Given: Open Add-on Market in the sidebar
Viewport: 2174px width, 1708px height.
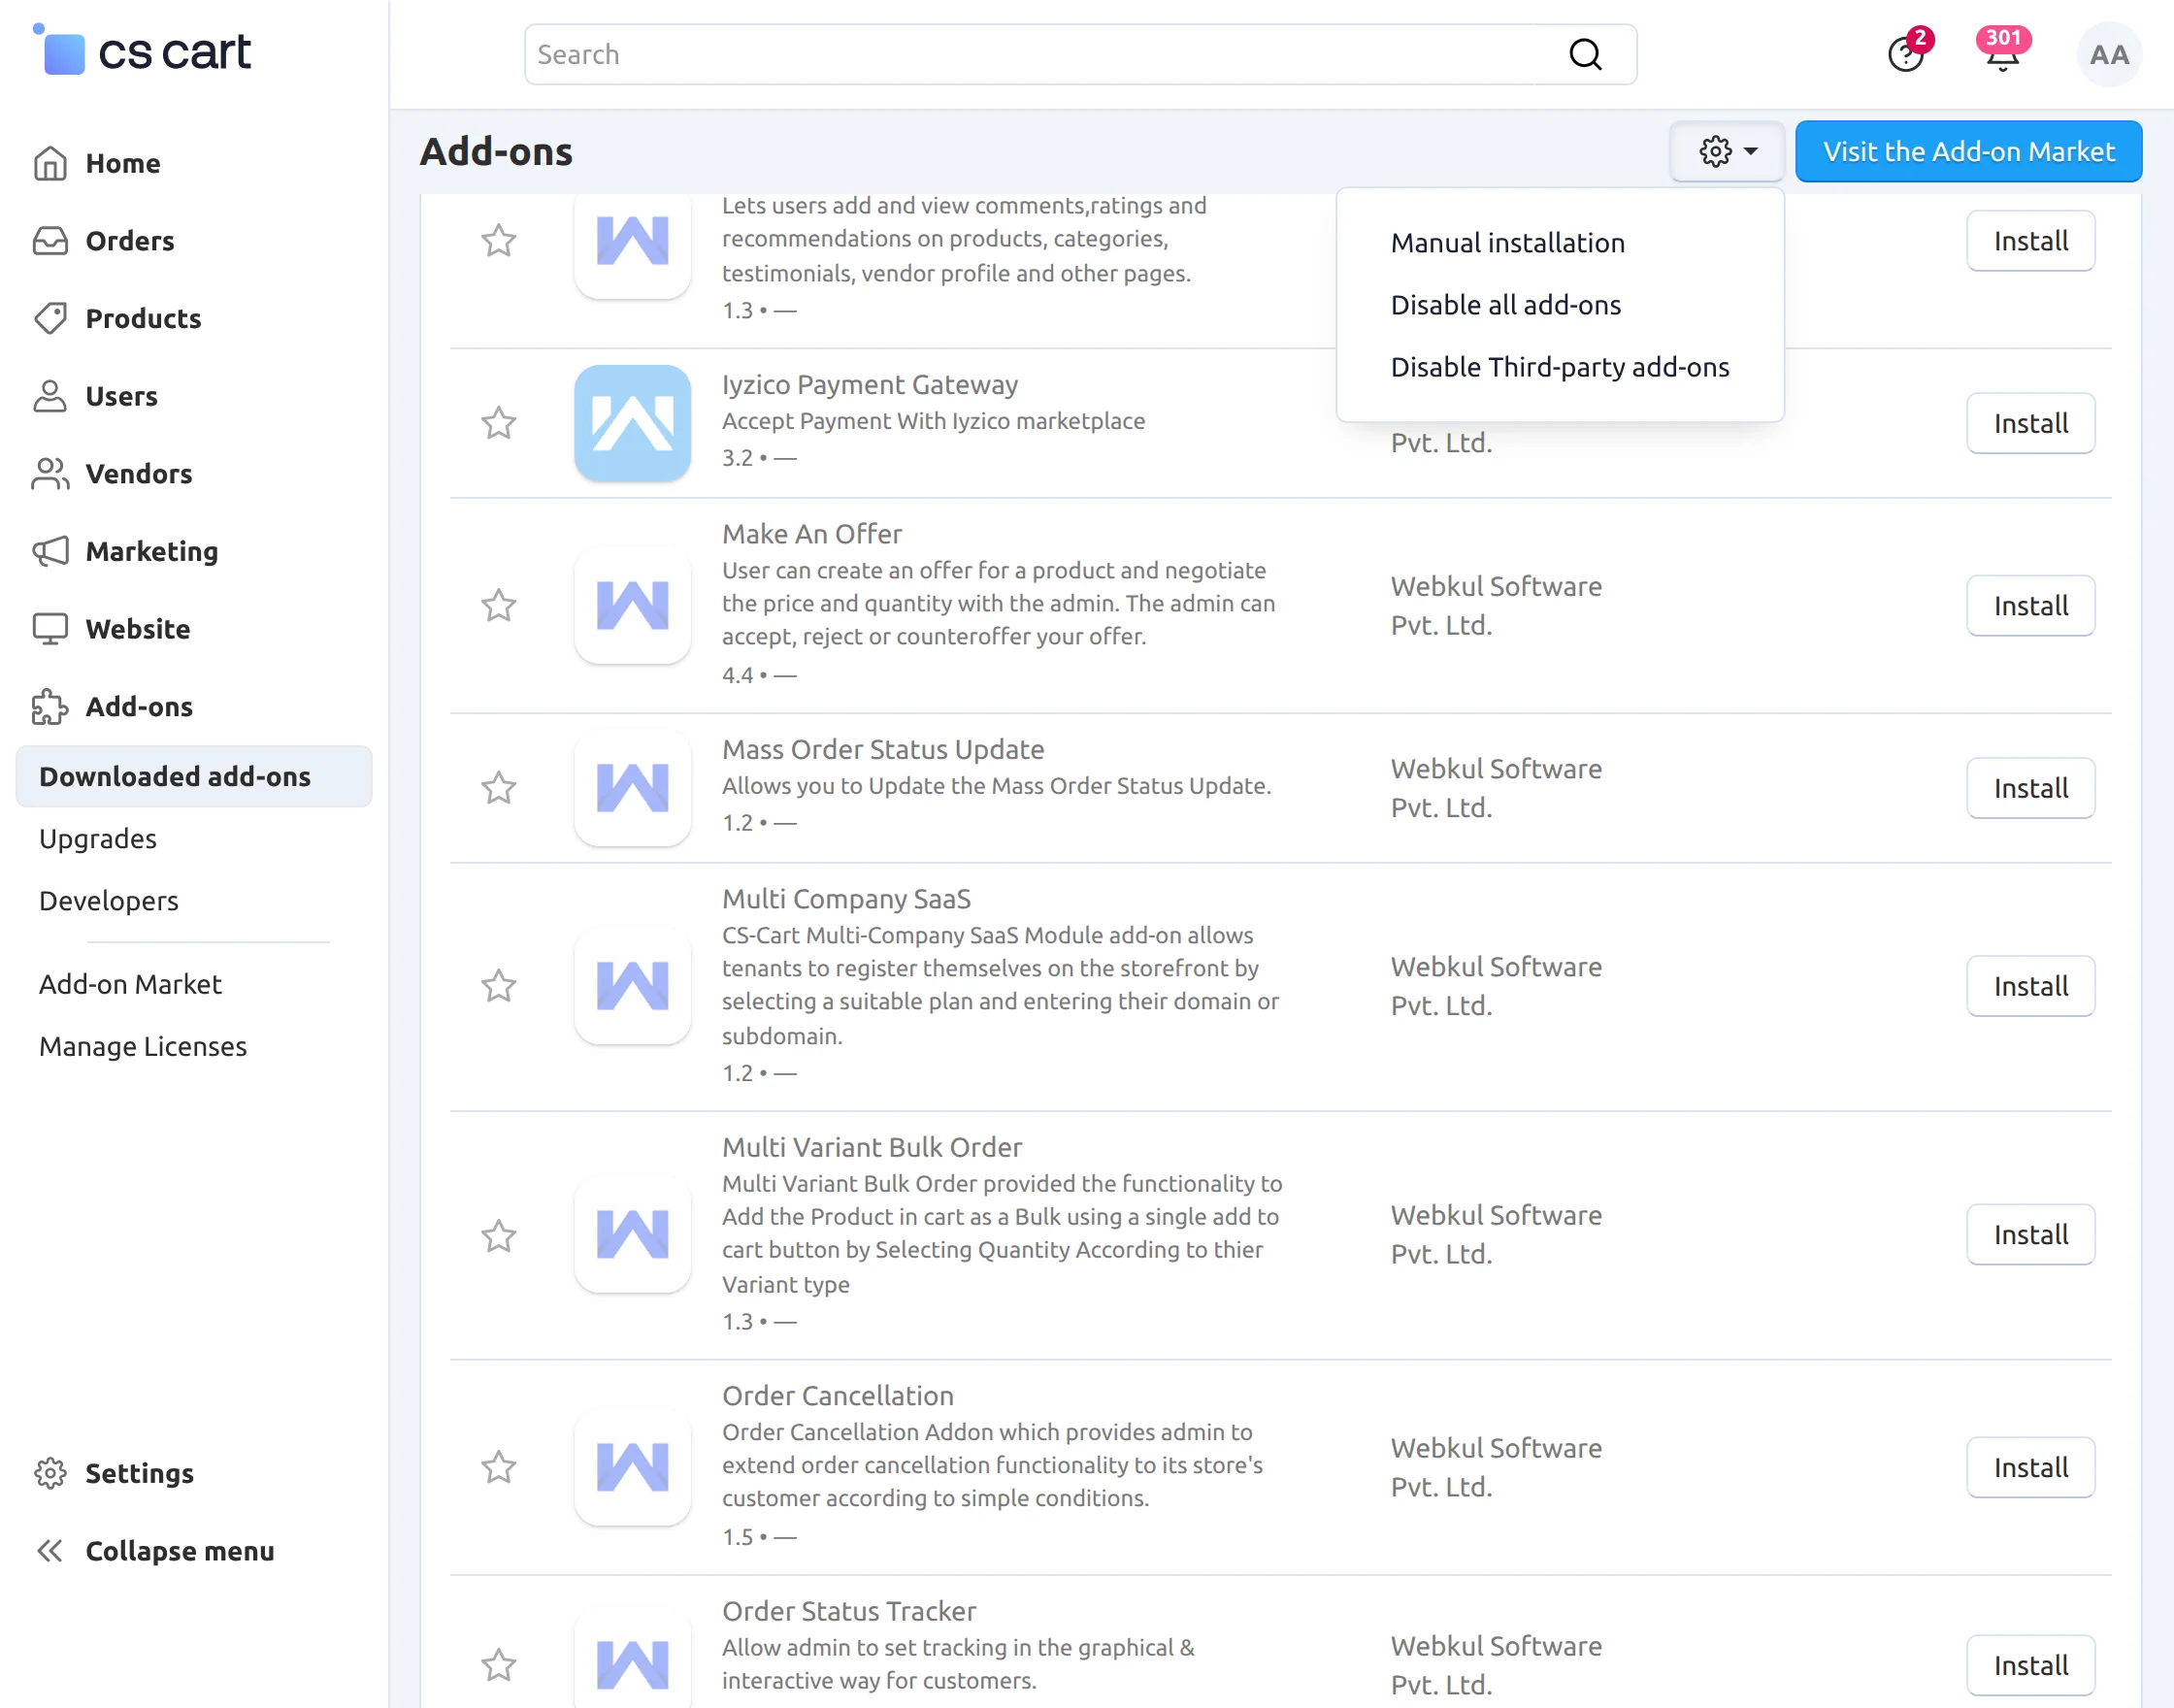Looking at the screenshot, I should pos(130,984).
